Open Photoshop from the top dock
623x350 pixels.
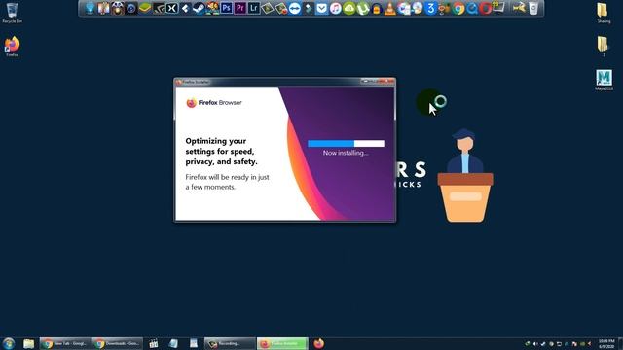click(227, 8)
